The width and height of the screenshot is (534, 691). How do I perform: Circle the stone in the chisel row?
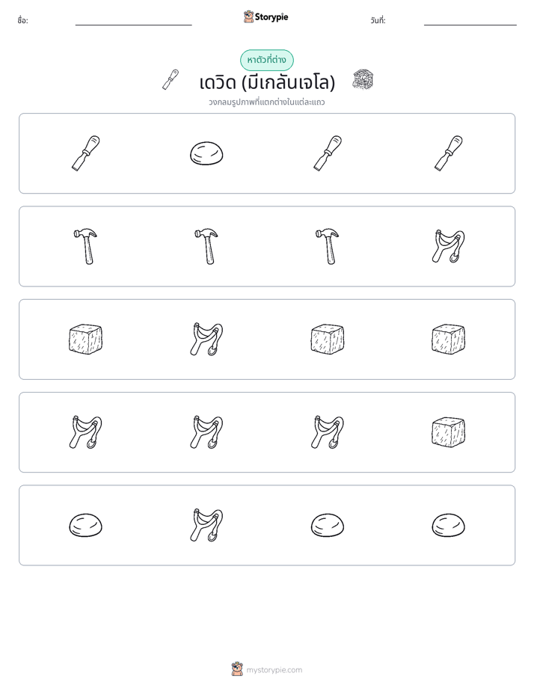pos(206,153)
